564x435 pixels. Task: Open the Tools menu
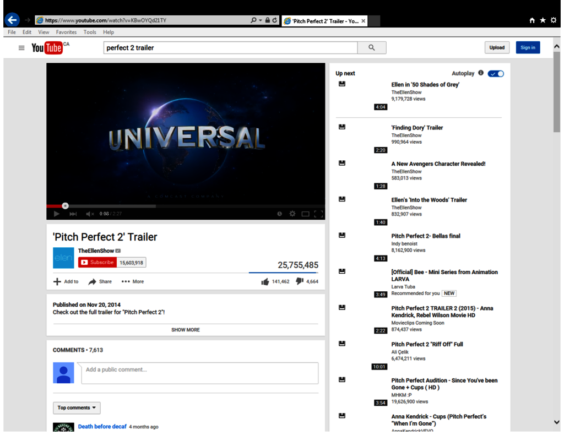pyautogui.click(x=90, y=32)
